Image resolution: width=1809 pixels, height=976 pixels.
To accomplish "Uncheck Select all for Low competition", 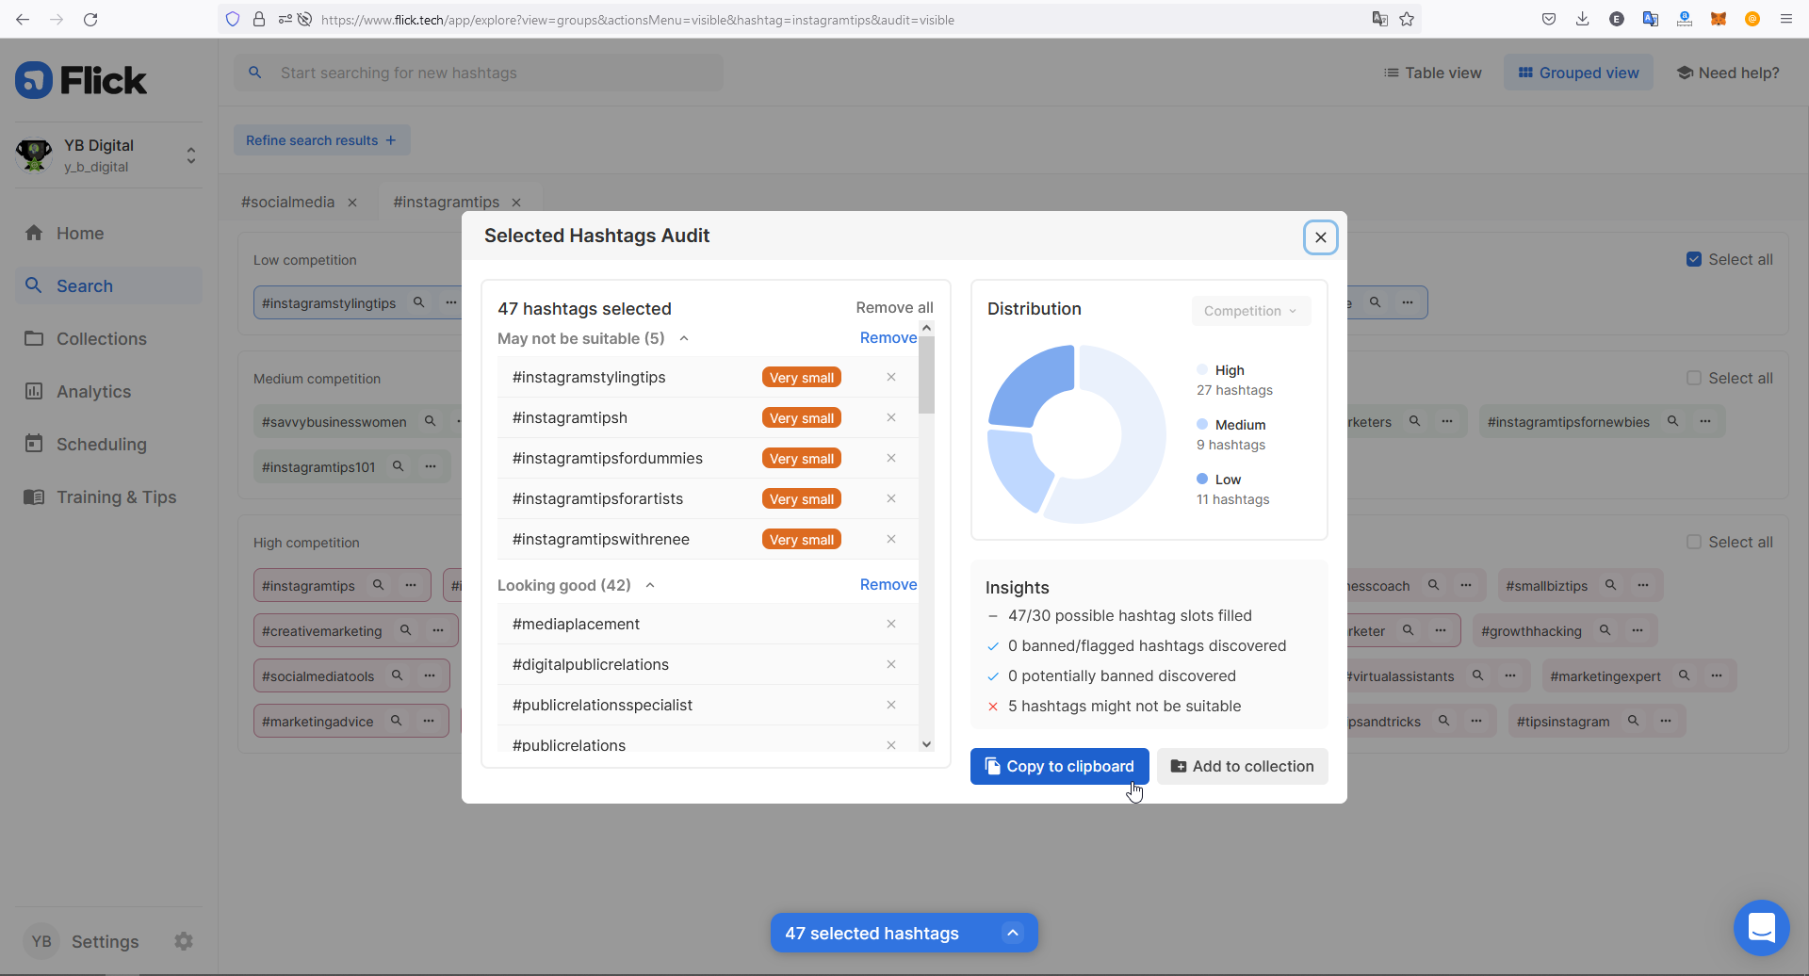I will click(x=1695, y=259).
